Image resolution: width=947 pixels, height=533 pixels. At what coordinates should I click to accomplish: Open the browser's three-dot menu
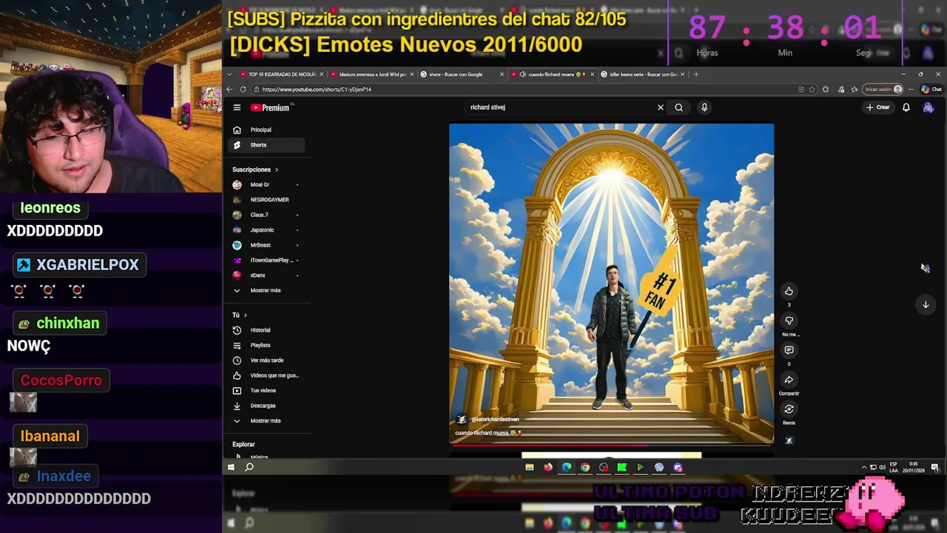coord(911,89)
